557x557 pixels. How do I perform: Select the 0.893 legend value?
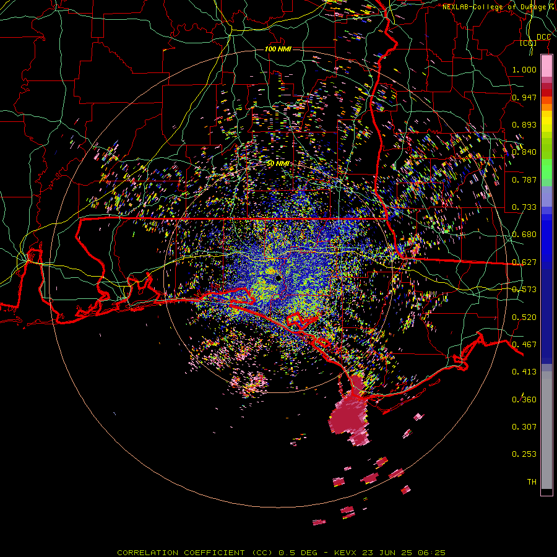524,124
